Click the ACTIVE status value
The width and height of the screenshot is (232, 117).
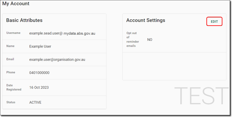click(x=35, y=102)
